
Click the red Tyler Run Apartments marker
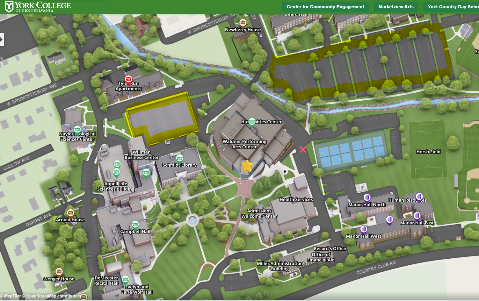pyautogui.click(x=128, y=79)
